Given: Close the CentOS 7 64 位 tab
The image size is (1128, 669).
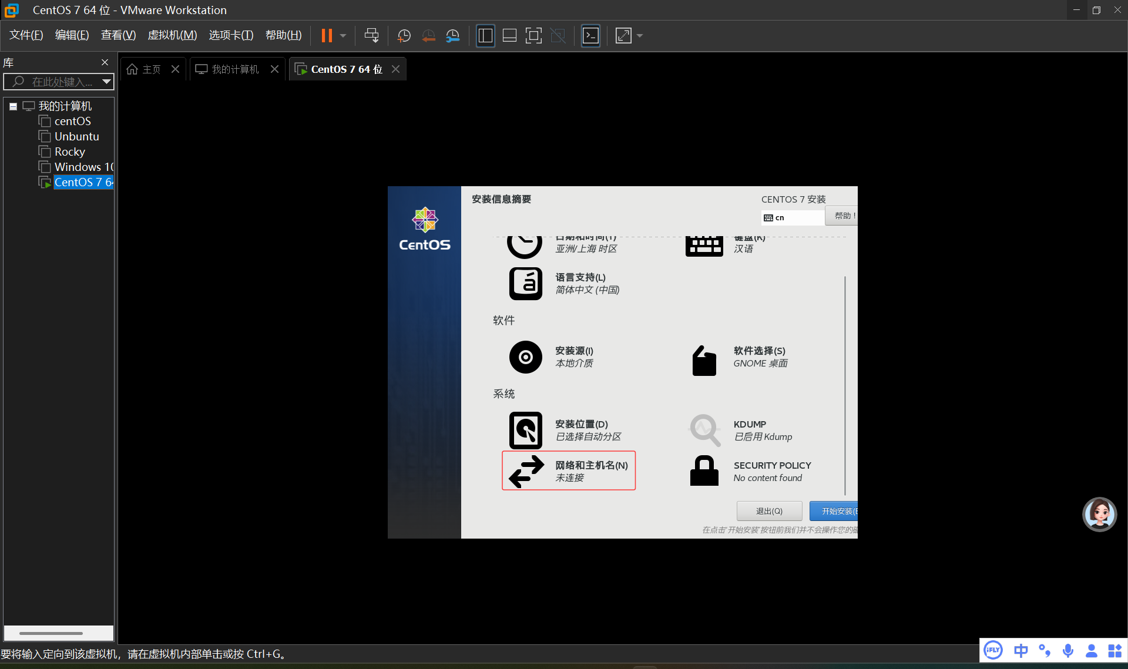Looking at the screenshot, I should (x=396, y=69).
